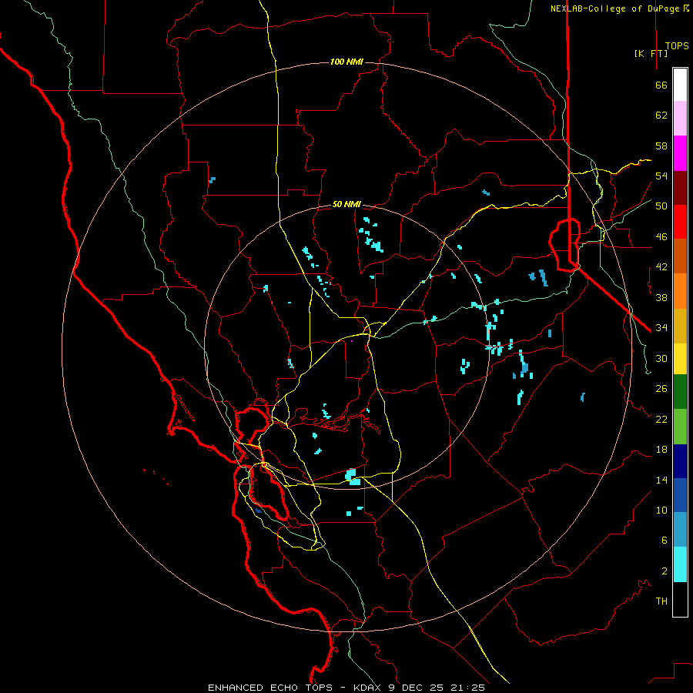
Task: Select the '30' legend value
Action: pos(661,358)
